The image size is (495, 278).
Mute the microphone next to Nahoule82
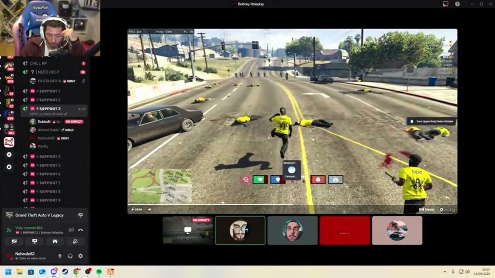(x=60, y=256)
